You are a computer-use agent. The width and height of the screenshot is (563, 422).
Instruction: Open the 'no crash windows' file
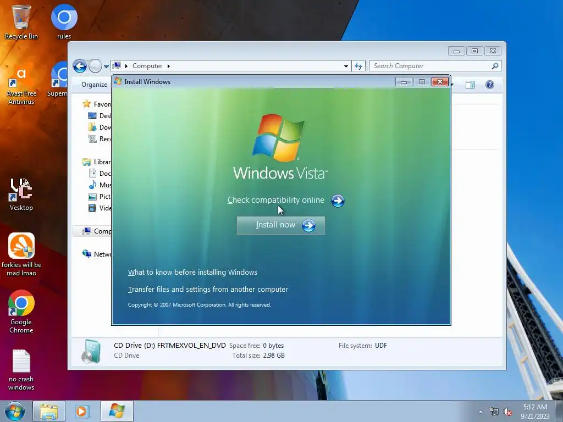click(x=21, y=370)
